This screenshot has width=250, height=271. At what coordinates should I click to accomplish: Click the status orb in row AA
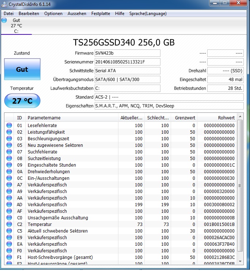[9, 198]
